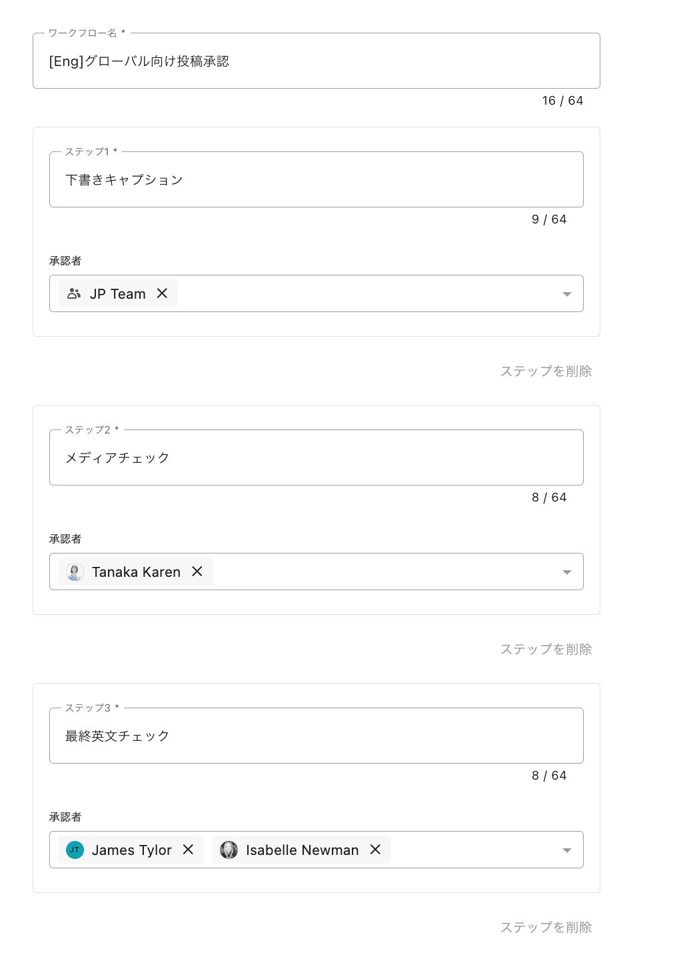Click James Tylor's JT avatar
The width and height of the screenshot is (693, 959).
click(75, 850)
